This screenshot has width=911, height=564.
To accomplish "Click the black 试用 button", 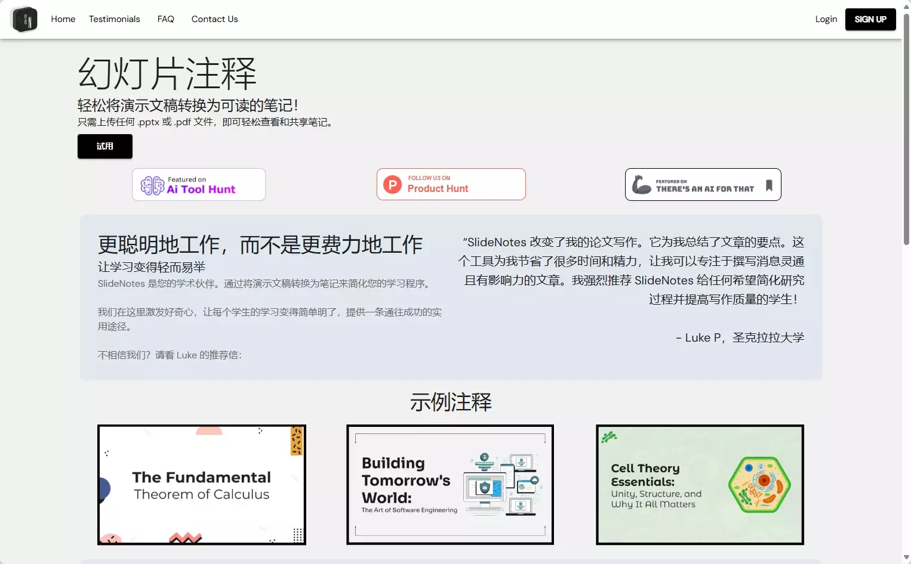I will (105, 147).
